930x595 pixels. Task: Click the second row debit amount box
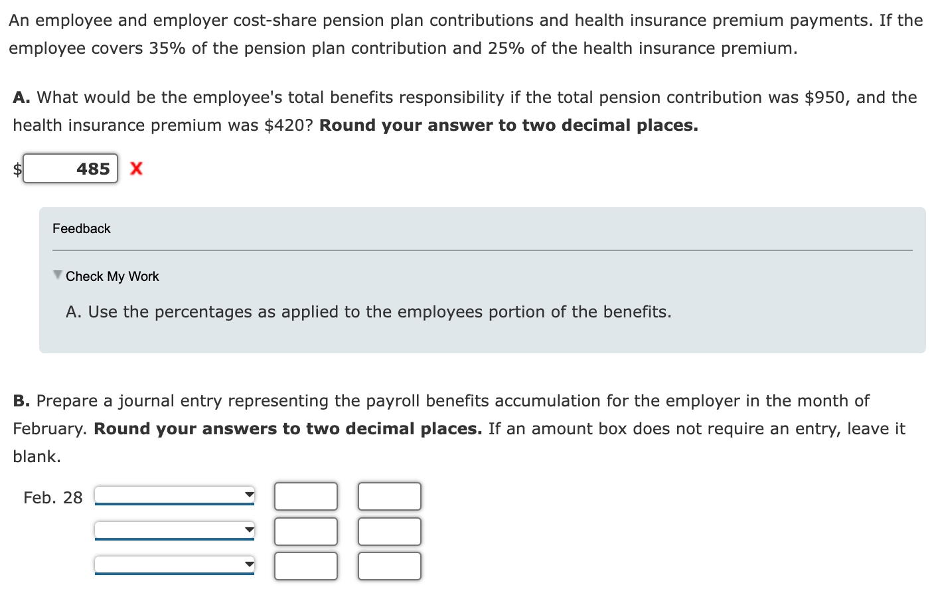[x=305, y=531]
